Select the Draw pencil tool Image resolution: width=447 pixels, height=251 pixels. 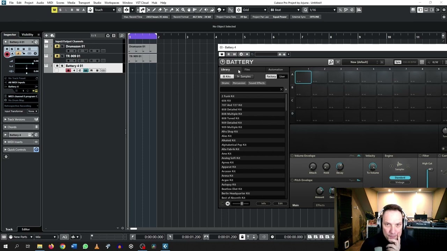pos(154,10)
